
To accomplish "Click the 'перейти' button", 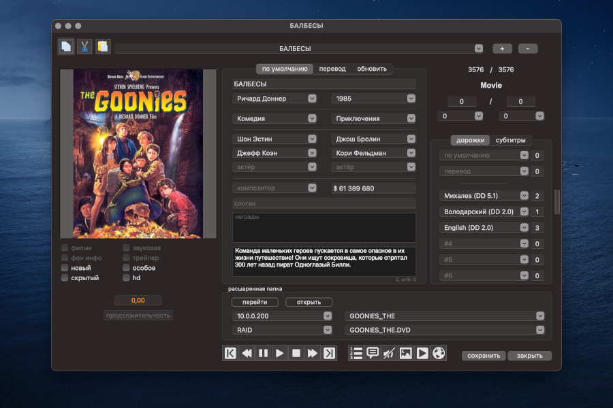I will click(x=255, y=302).
